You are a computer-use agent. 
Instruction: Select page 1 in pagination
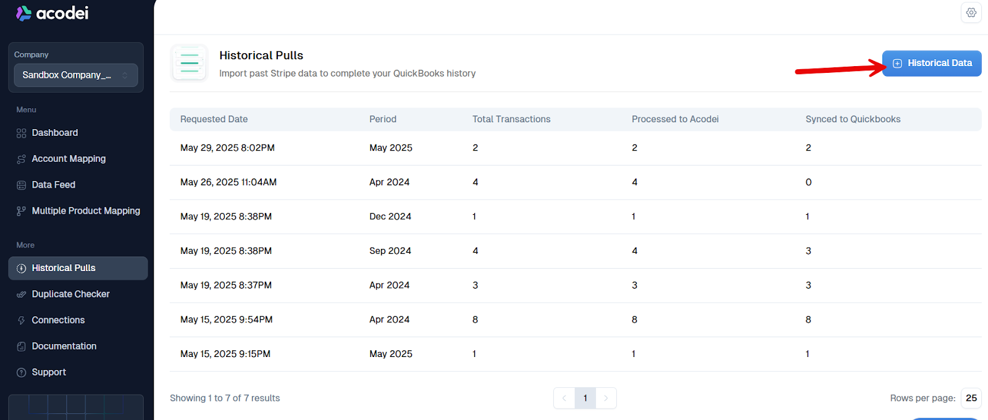(x=585, y=398)
